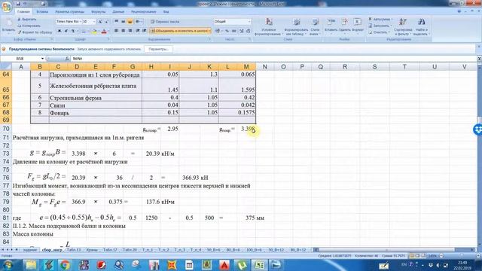Image resolution: width=482 pixels, height=271 pixels.
Task: Open Name Box dropdown arrow
Action: (42, 59)
